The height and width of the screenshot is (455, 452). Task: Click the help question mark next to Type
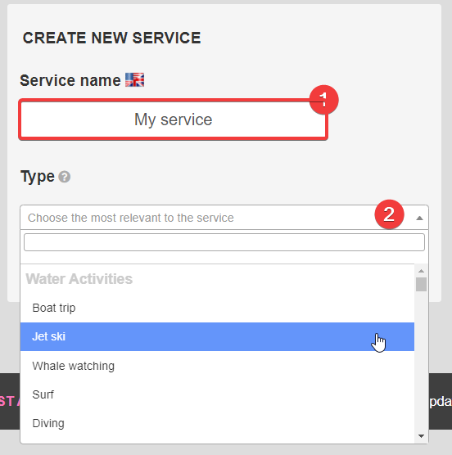point(65,177)
